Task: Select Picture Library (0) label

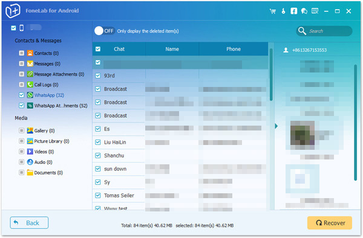Action: [x=51, y=141]
